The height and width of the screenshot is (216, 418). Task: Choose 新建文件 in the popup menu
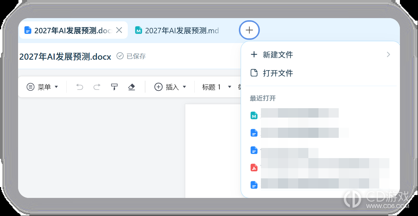tap(320, 55)
